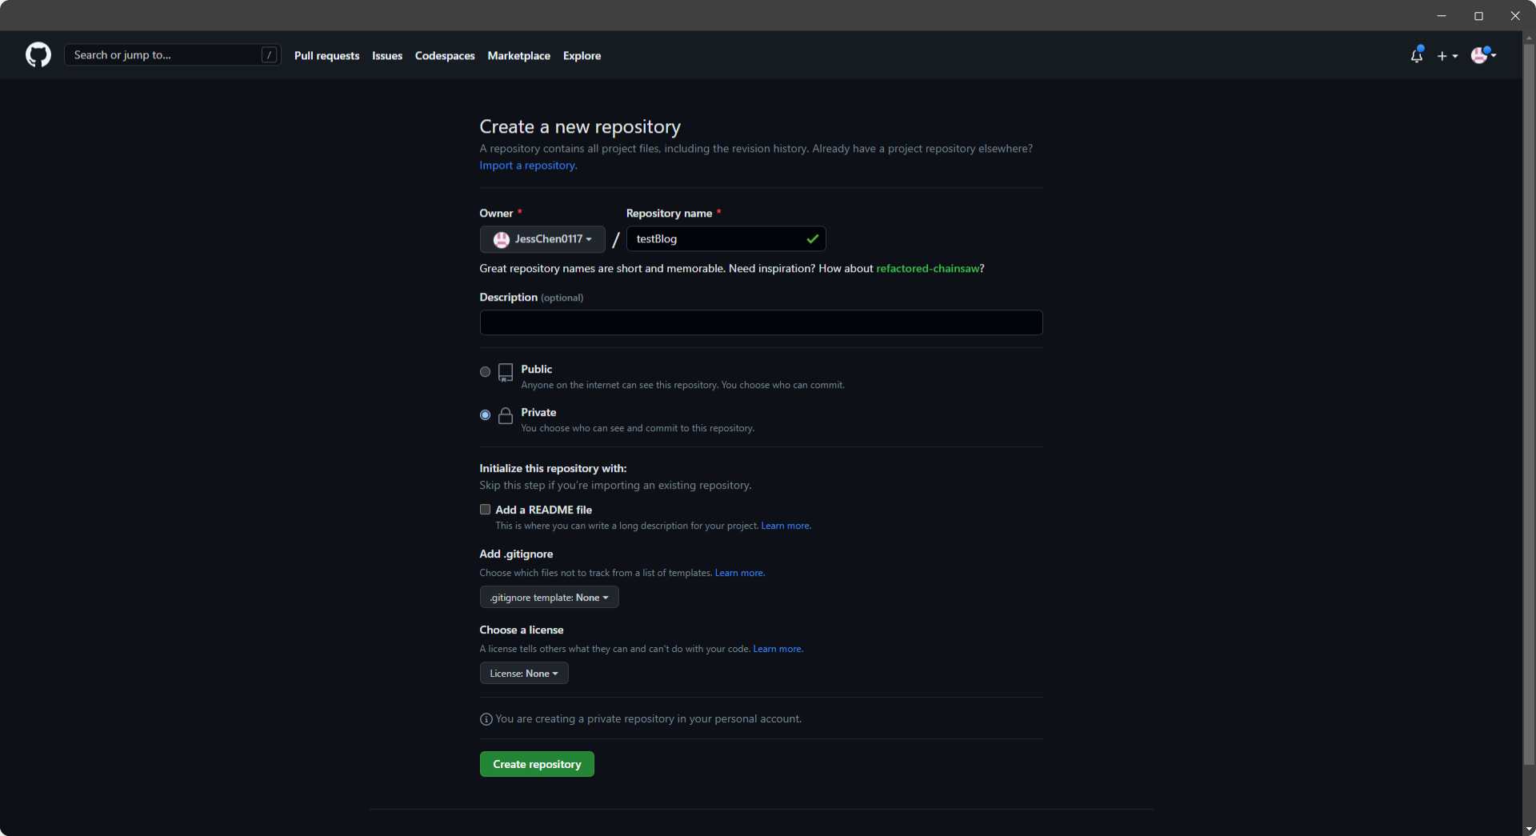
Task: Open the .gitignore template dropdown
Action: point(549,598)
